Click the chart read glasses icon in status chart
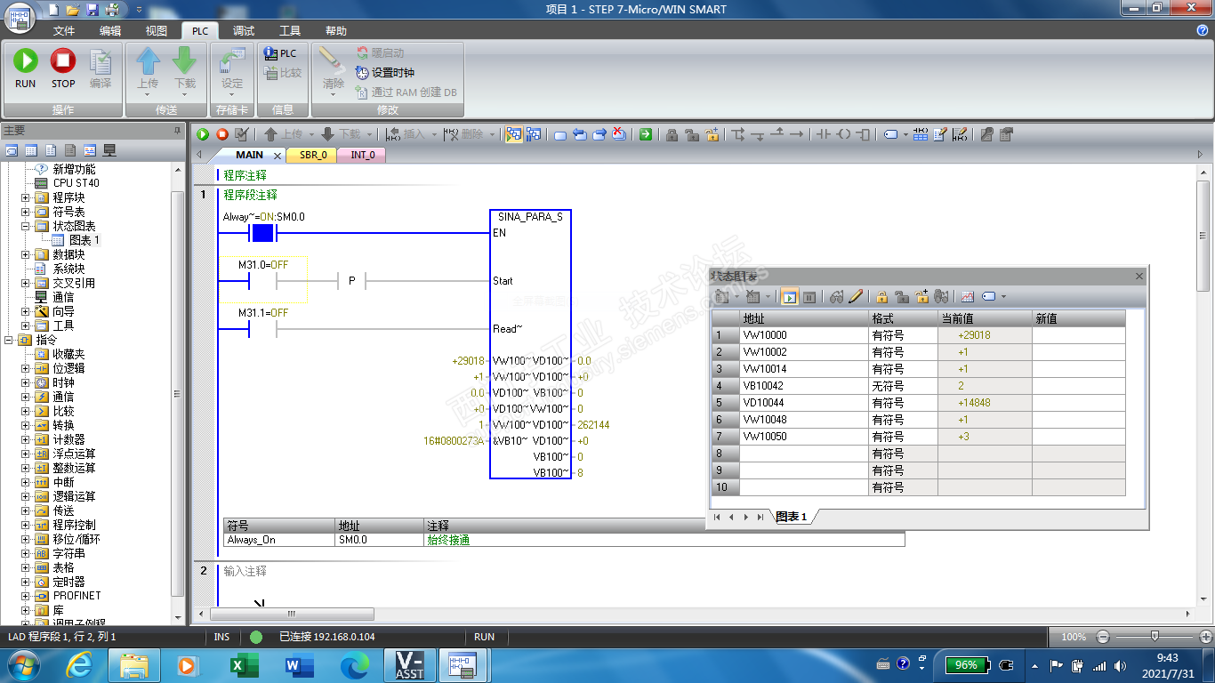The width and height of the screenshot is (1215, 683). [x=836, y=296]
